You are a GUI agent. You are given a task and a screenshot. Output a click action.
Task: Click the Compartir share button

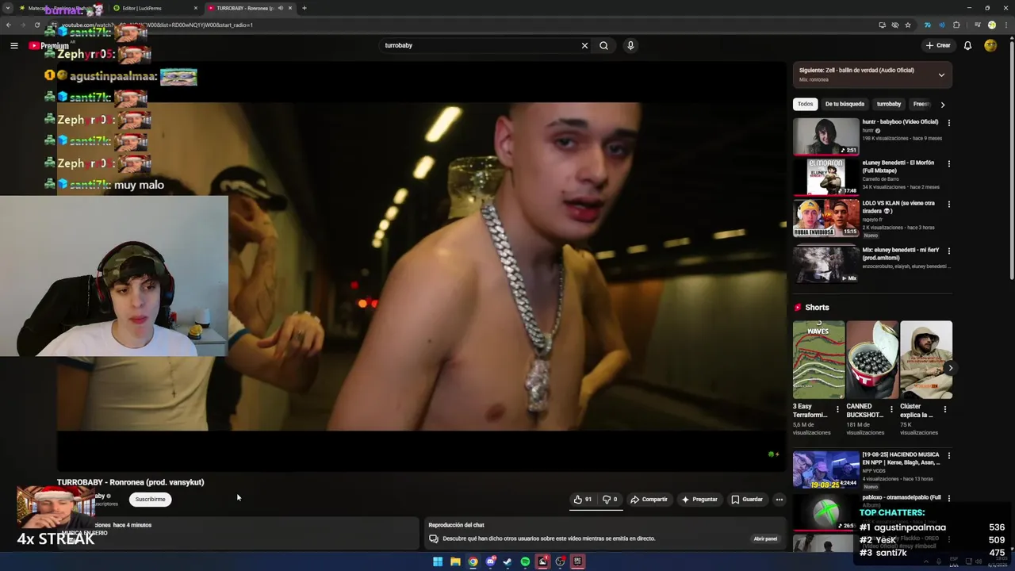pos(649,499)
